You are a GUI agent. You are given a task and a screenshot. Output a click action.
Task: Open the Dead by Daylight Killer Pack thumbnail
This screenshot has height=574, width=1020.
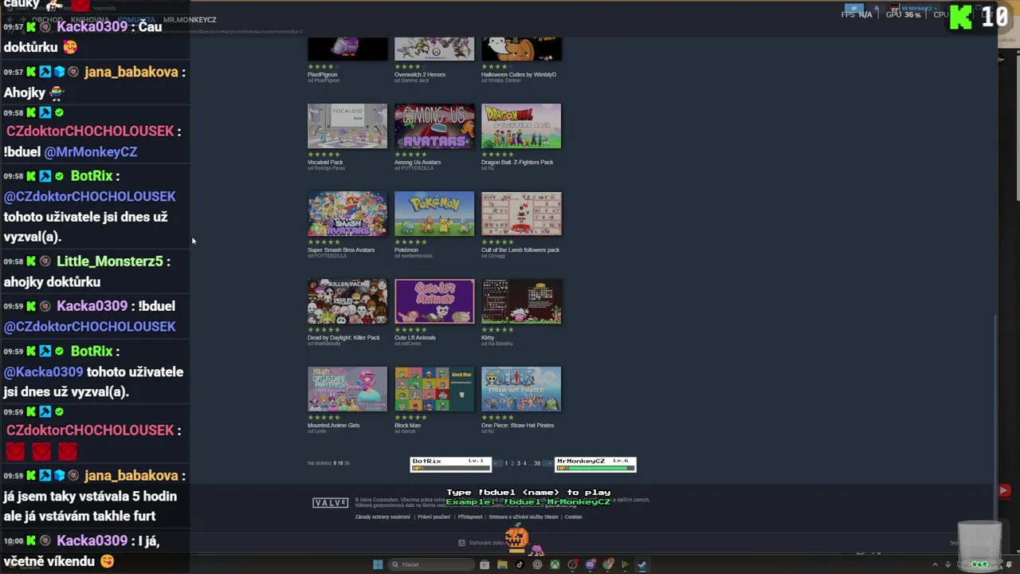pyautogui.click(x=347, y=301)
